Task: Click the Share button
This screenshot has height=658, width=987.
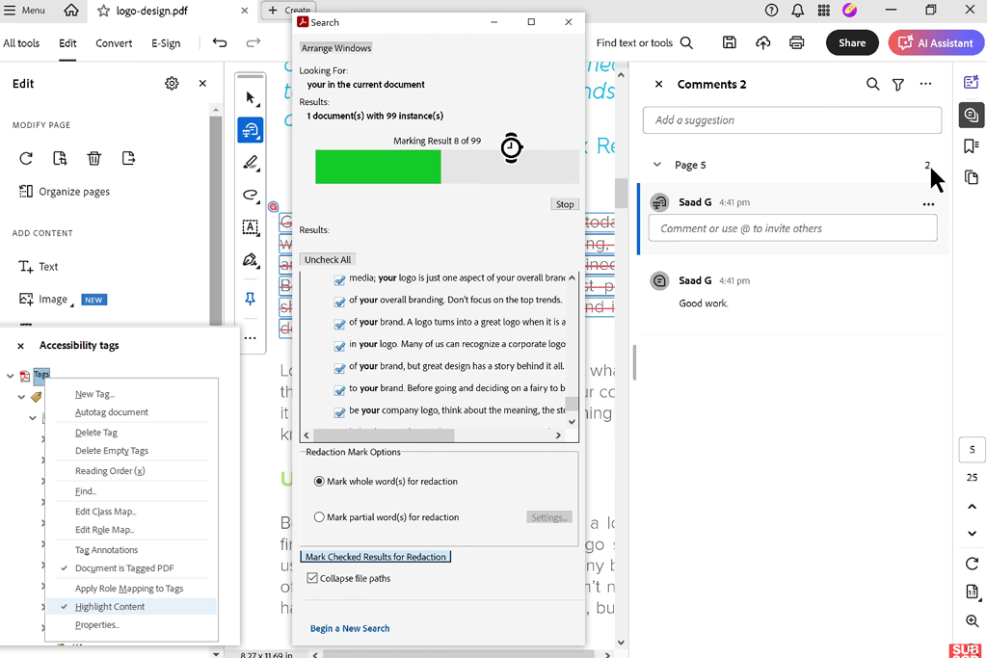Action: click(x=852, y=42)
